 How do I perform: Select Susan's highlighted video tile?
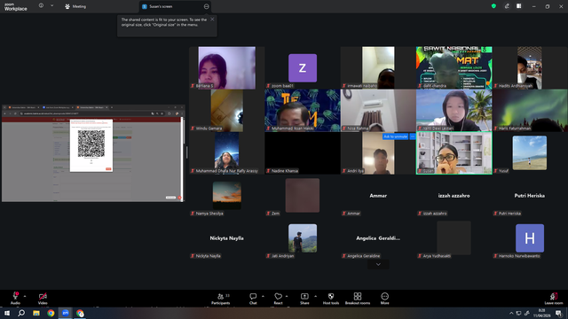454,153
